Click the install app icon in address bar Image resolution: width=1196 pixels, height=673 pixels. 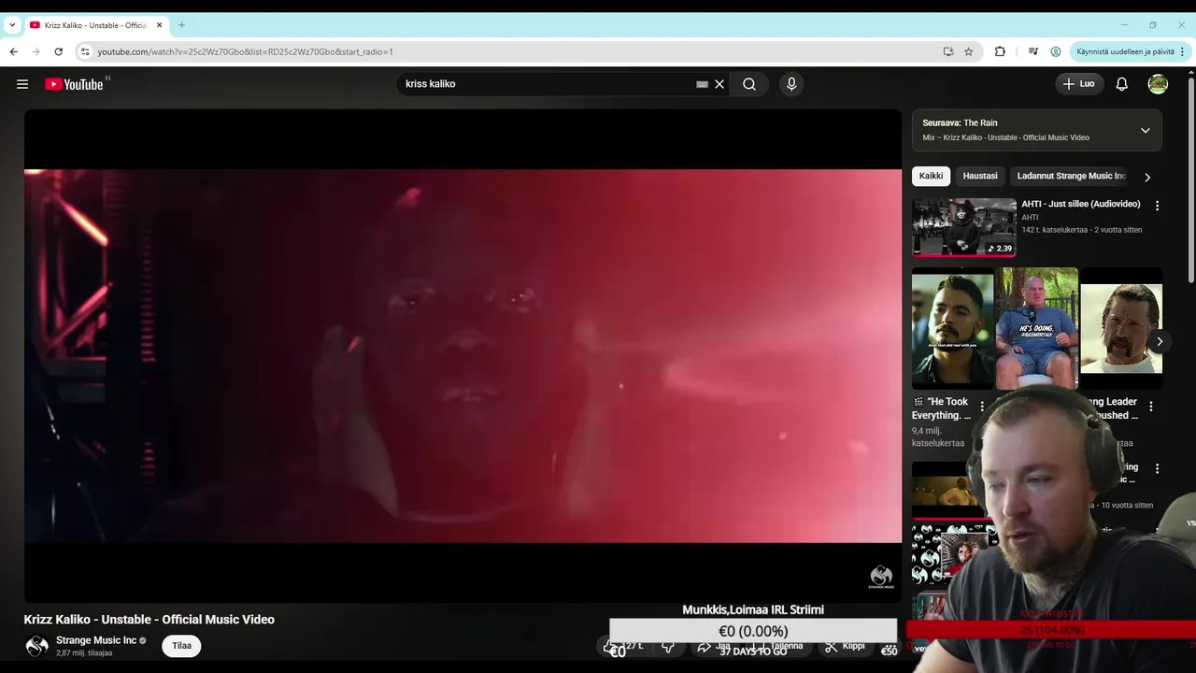pos(948,51)
